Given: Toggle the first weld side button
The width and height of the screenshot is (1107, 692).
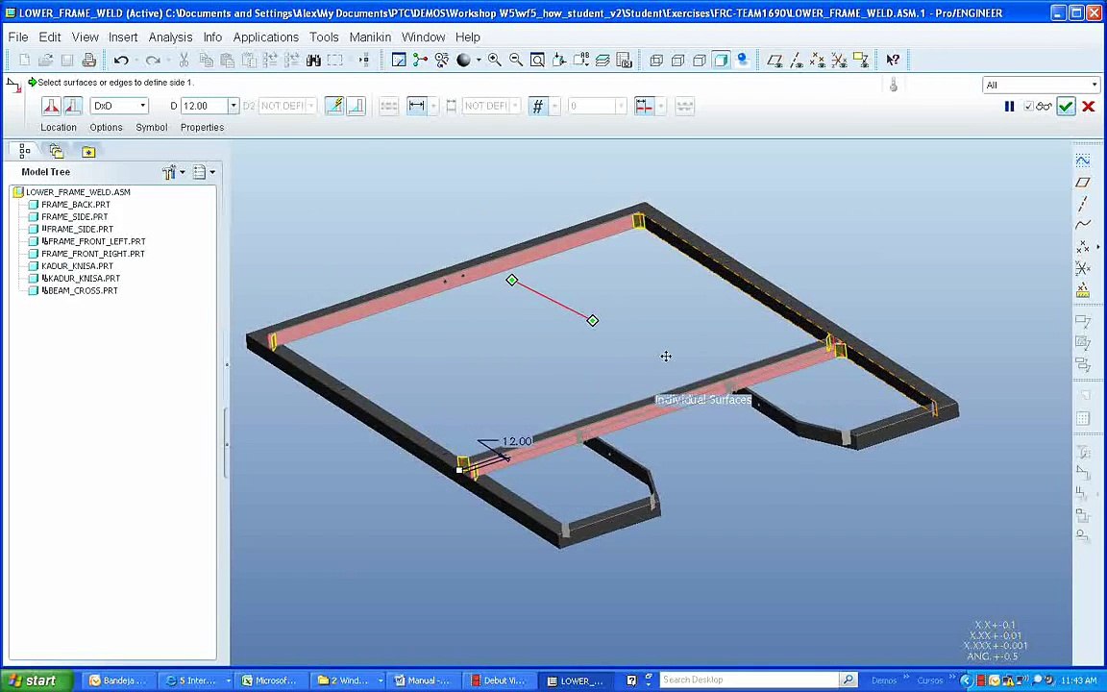Looking at the screenshot, I should click(51, 106).
